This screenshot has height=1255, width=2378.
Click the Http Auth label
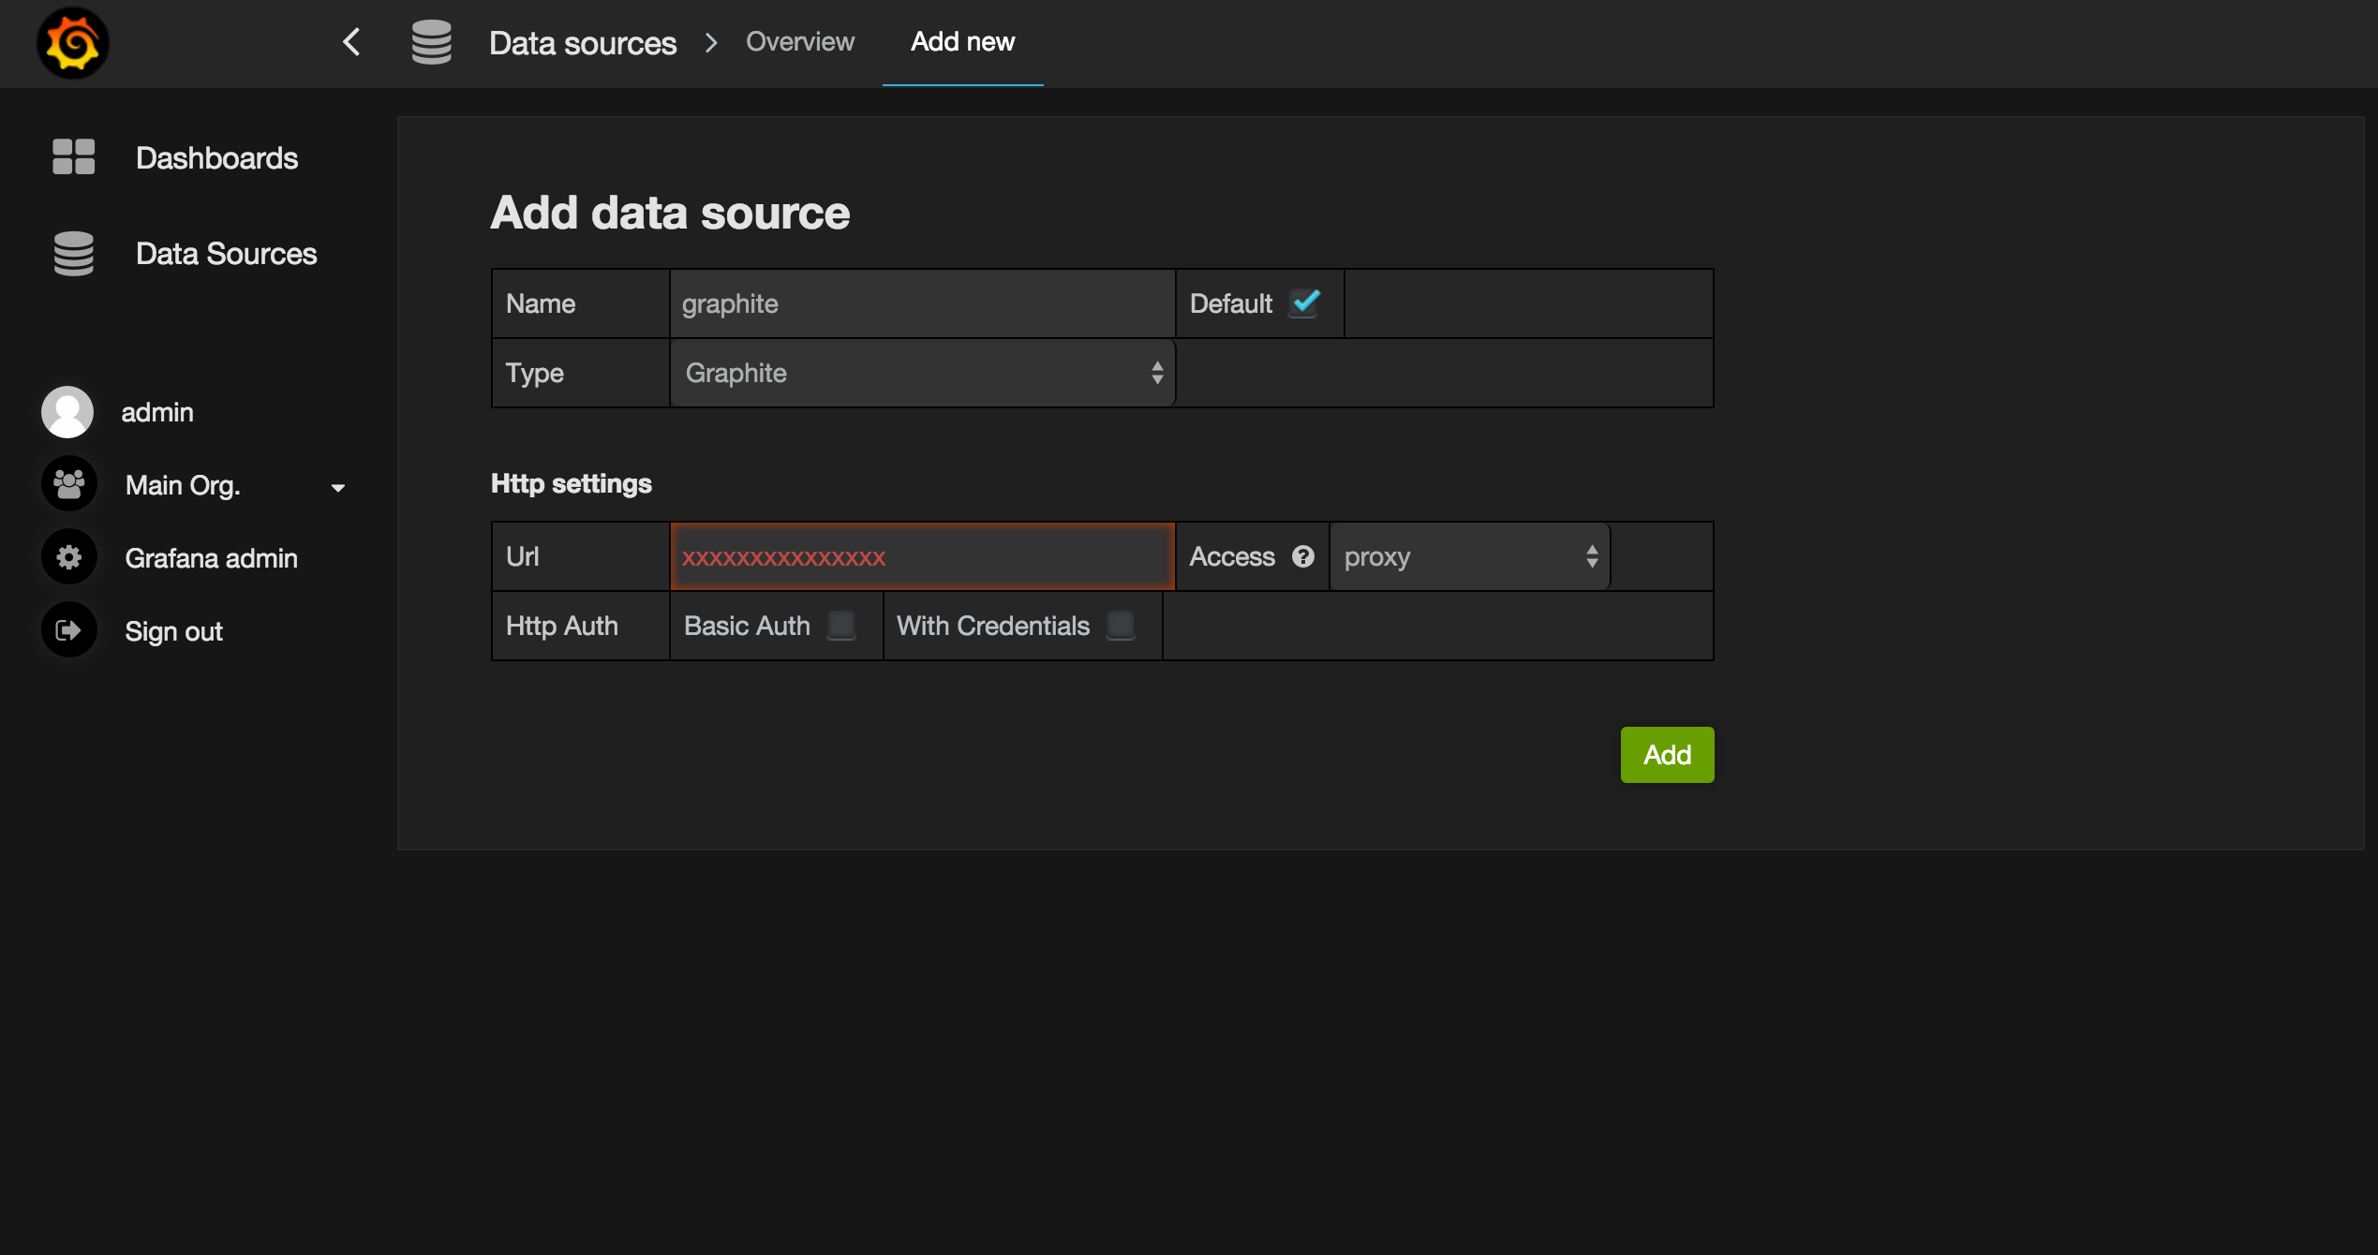pyautogui.click(x=562, y=626)
